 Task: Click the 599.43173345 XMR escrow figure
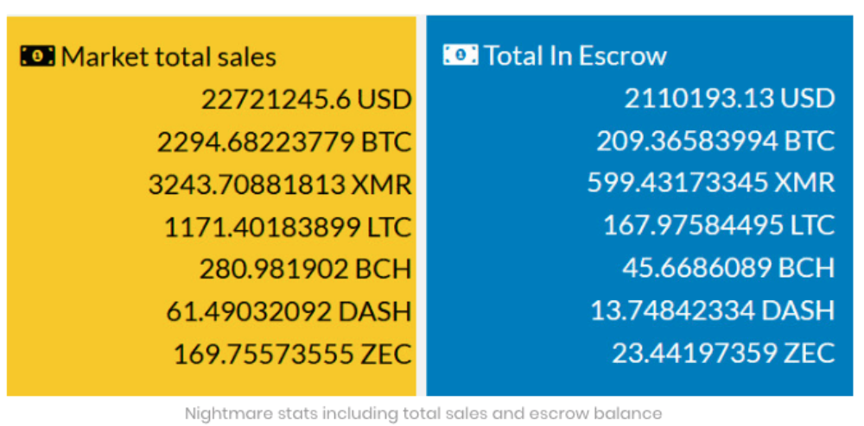(x=711, y=183)
